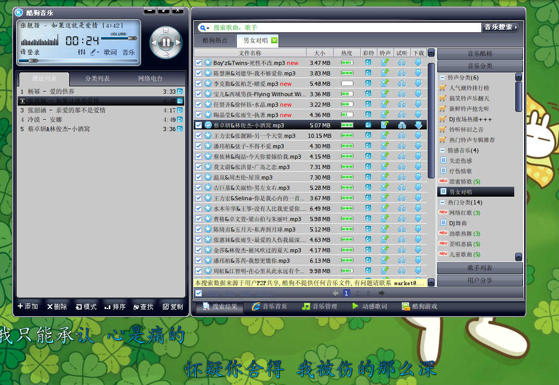Go to previous results page with arrow

pos(336,293)
